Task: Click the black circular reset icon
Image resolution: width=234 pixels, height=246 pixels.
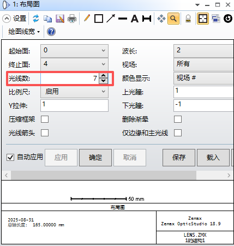Action: click(x=228, y=19)
